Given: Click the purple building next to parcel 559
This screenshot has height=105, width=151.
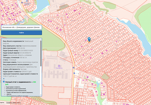Looking at the screenshot, I should tap(102, 53).
